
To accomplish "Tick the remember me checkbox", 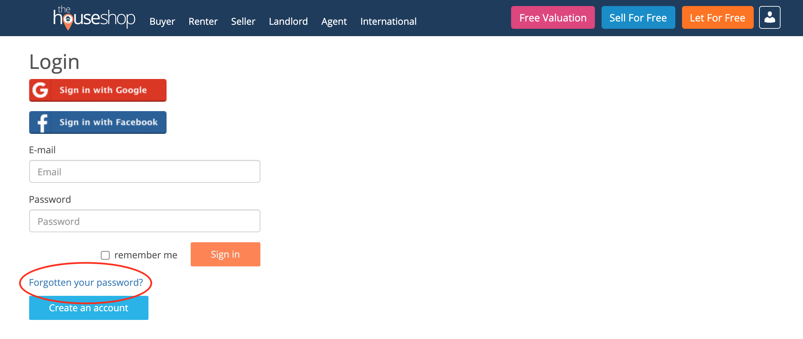I will (105, 255).
